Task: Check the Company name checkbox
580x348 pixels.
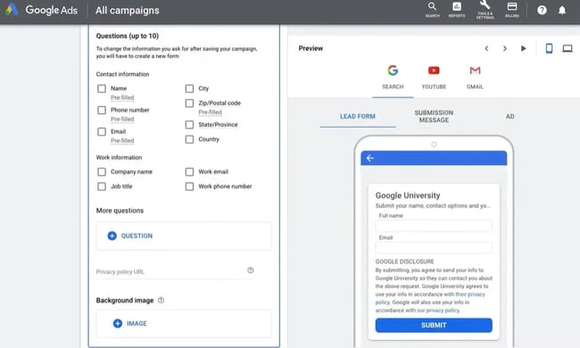Action: click(x=102, y=172)
